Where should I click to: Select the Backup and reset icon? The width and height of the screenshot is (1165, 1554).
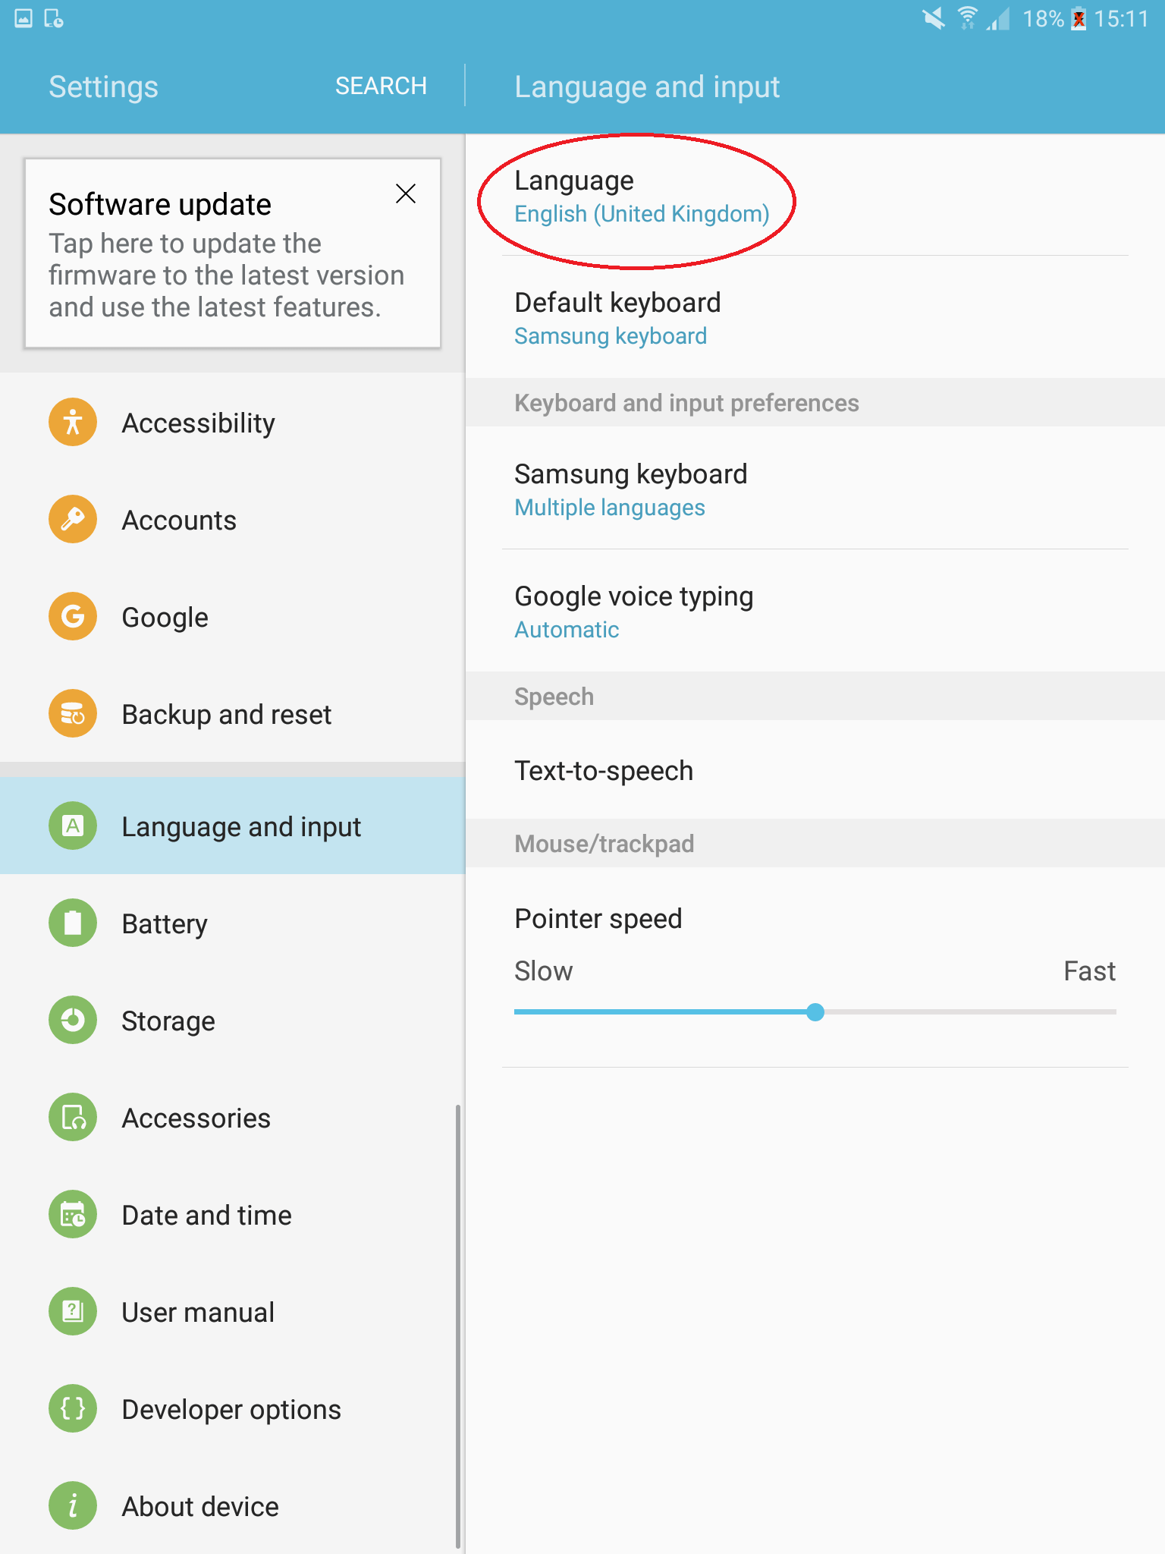click(73, 713)
